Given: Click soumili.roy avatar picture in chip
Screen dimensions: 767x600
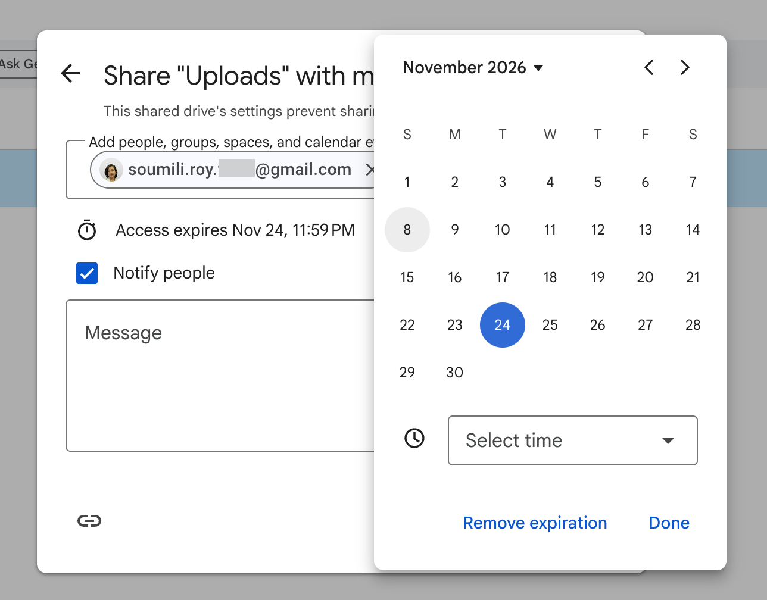Looking at the screenshot, I should 111,170.
